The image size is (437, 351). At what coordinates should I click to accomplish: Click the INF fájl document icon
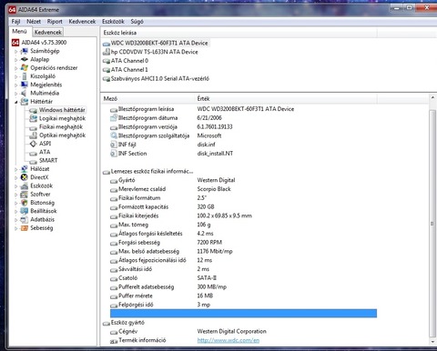tap(114, 145)
